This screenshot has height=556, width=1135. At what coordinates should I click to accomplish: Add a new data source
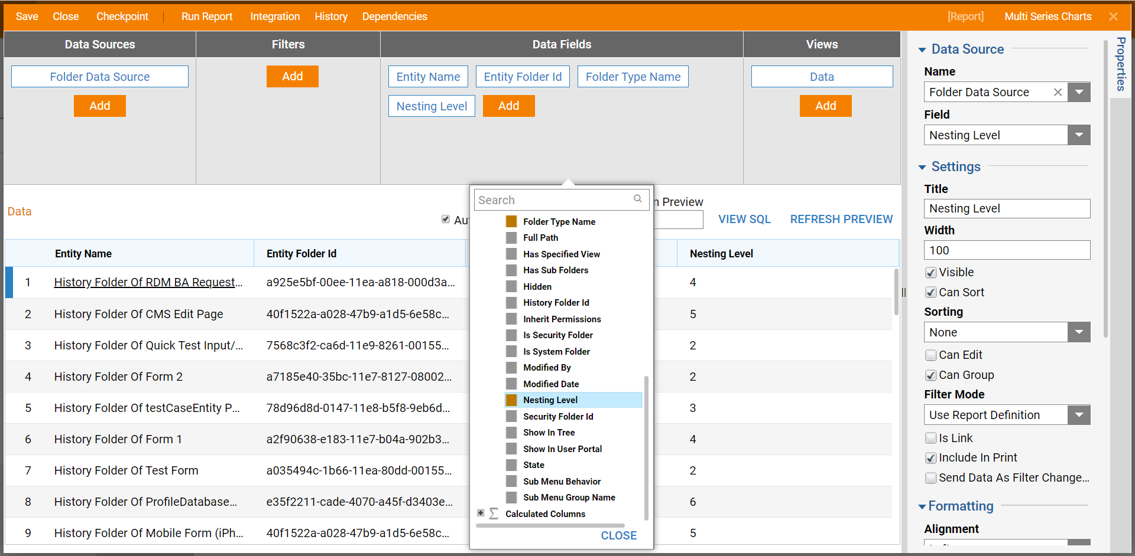(x=100, y=106)
